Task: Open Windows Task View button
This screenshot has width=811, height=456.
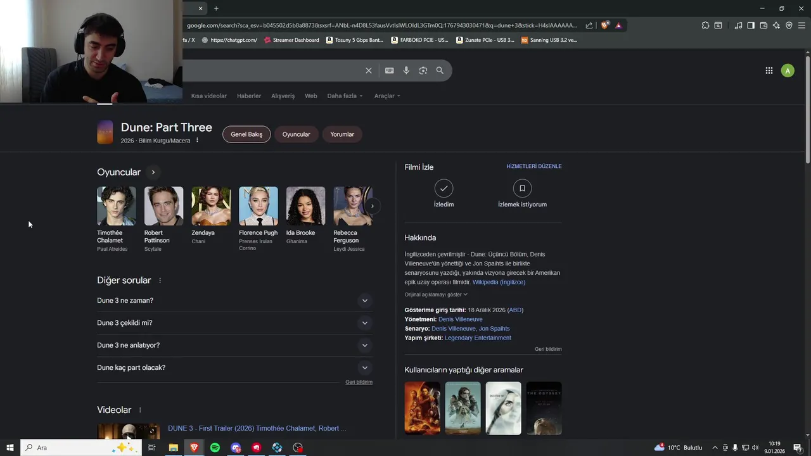Action: click(x=152, y=448)
